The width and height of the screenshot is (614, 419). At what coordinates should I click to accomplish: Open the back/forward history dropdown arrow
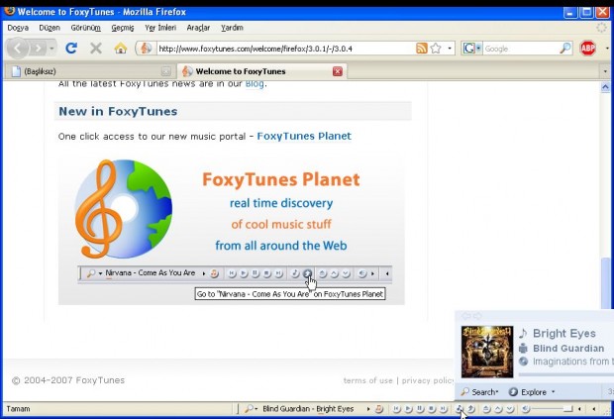(x=51, y=49)
